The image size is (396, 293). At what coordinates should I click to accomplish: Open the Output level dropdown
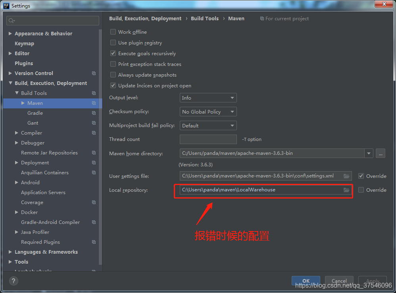pyautogui.click(x=208, y=98)
